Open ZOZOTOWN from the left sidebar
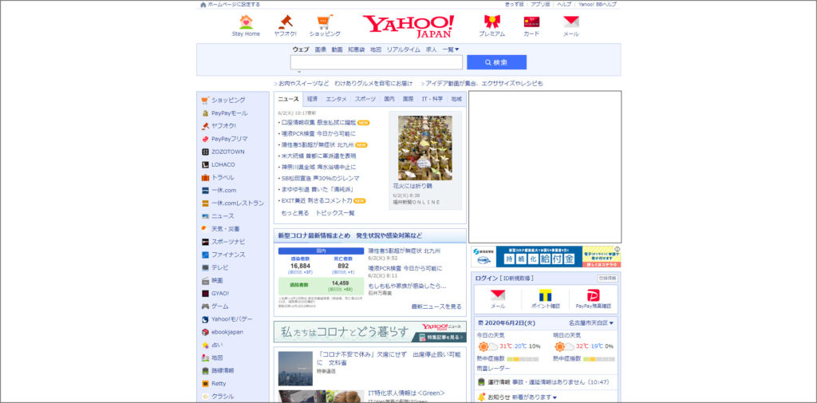 [x=227, y=152]
